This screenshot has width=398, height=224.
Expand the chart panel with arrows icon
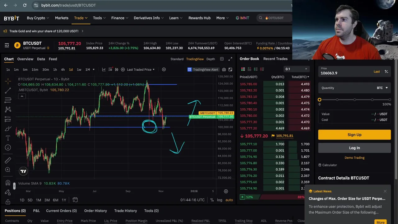click(230, 59)
